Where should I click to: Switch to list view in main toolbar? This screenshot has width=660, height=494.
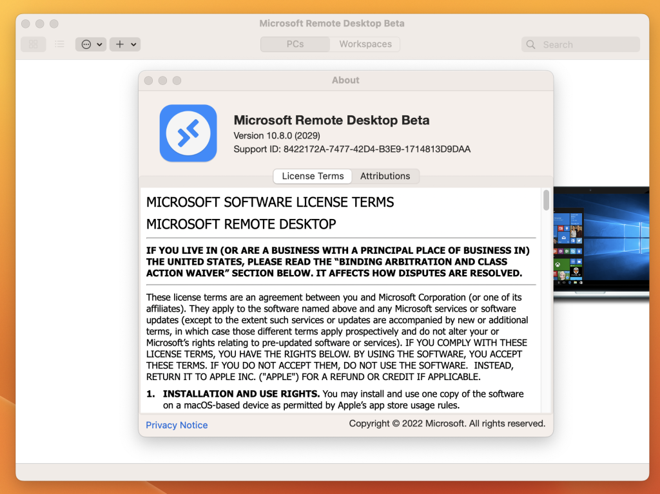[60, 44]
